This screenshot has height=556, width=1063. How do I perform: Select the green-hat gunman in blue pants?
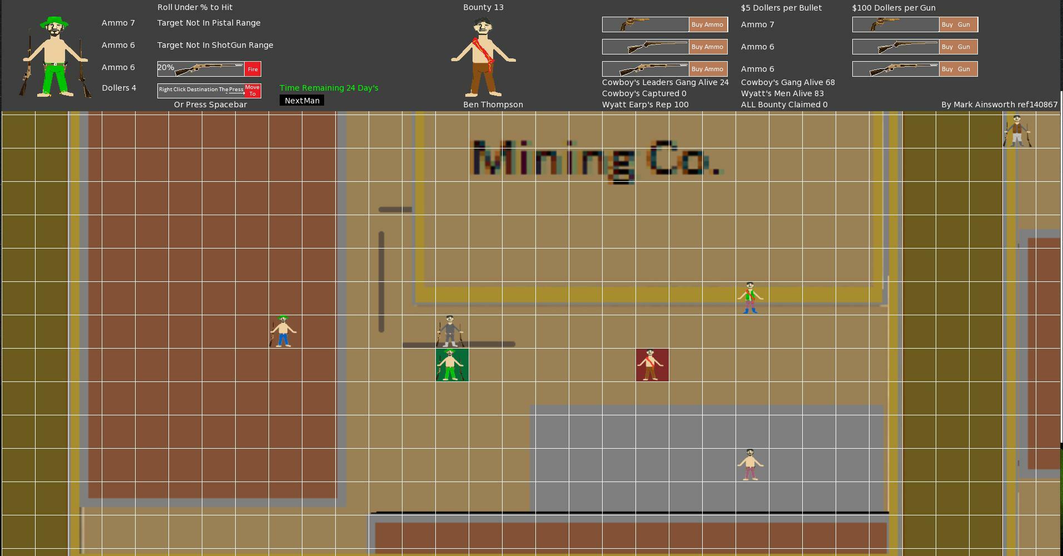[x=283, y=332]
